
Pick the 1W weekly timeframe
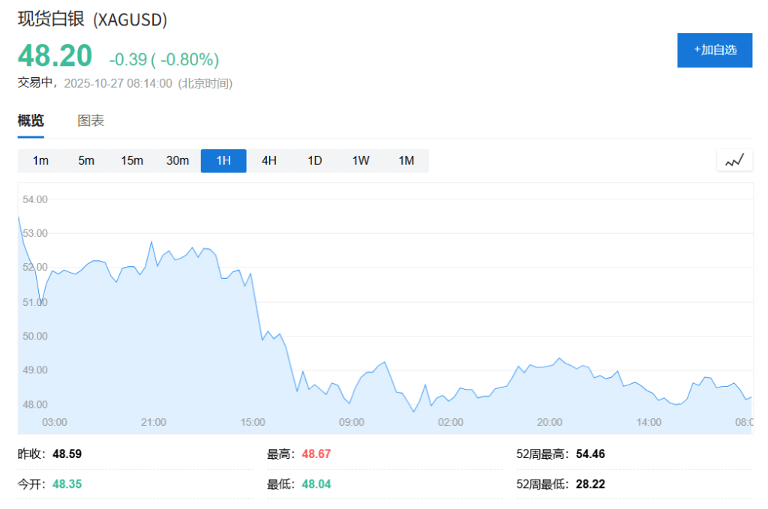(x=361, y=161)
